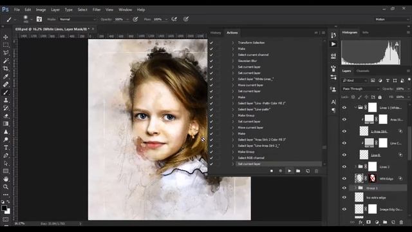Select the Gradient tool
Image resolution: width=412 pixels, height=232 pixels.
(x=6, y=124)
